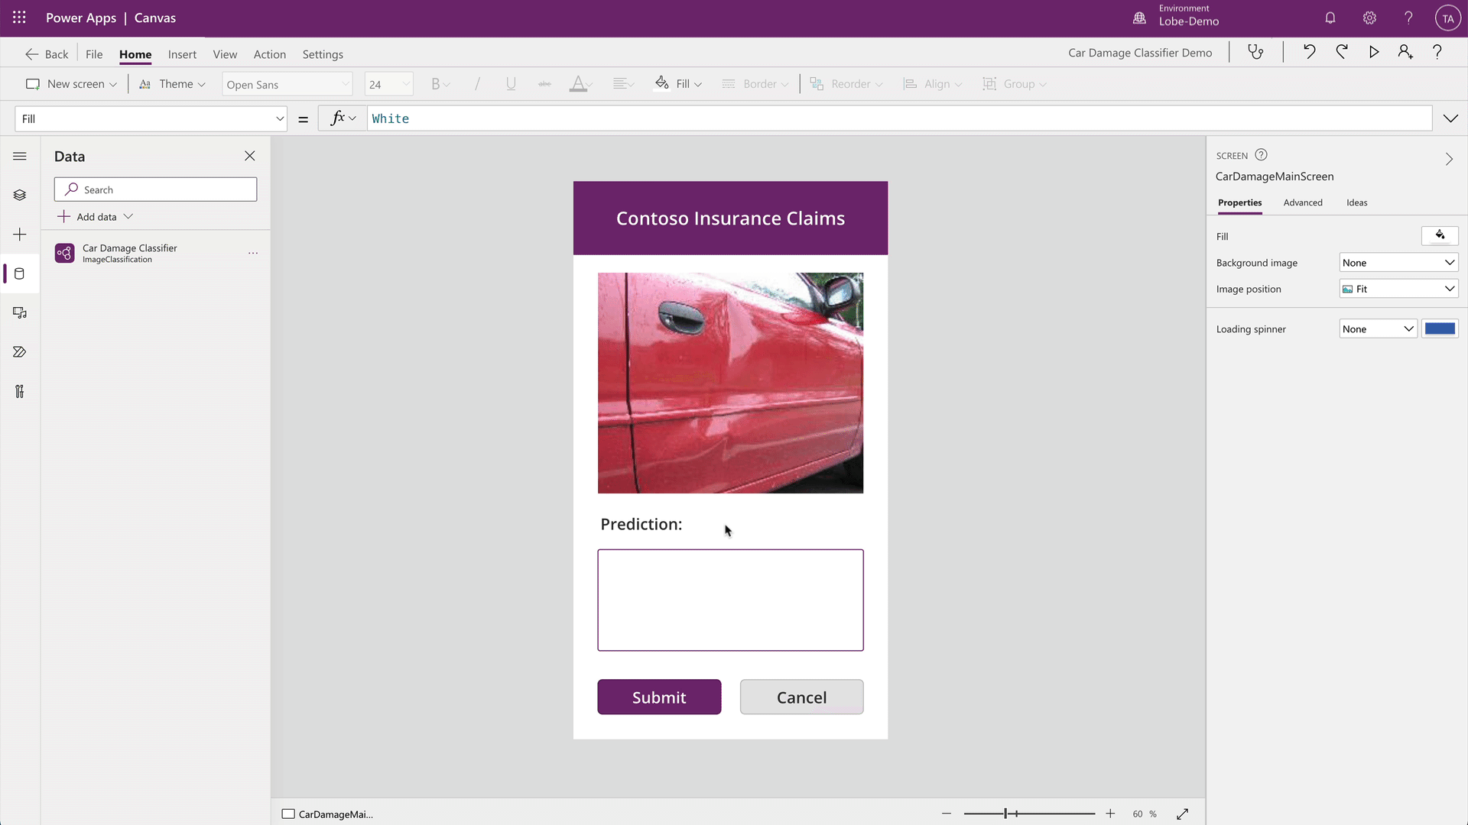This screenshot has height=825, width=1468.
Task: Preview the app with the Play icon
Action: pyautogui.click(x=1374, y=52)
